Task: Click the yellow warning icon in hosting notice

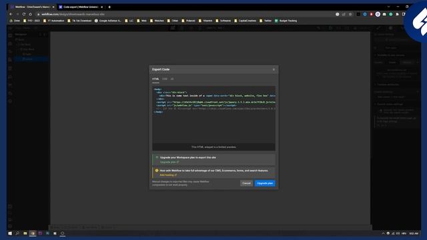Action: (x=157, y=171)
